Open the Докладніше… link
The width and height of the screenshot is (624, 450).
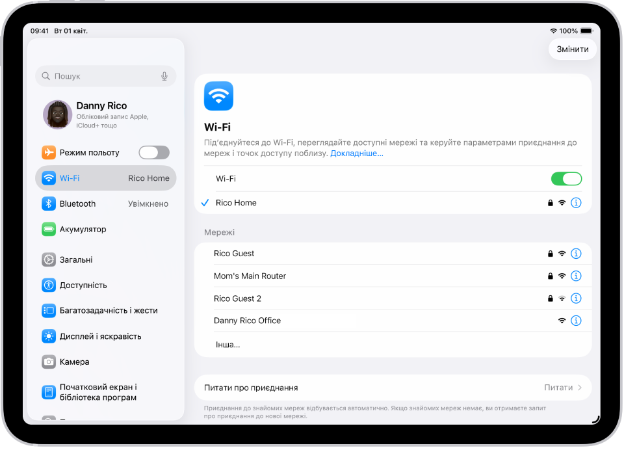pyautogui.click(x=357, y=153)
